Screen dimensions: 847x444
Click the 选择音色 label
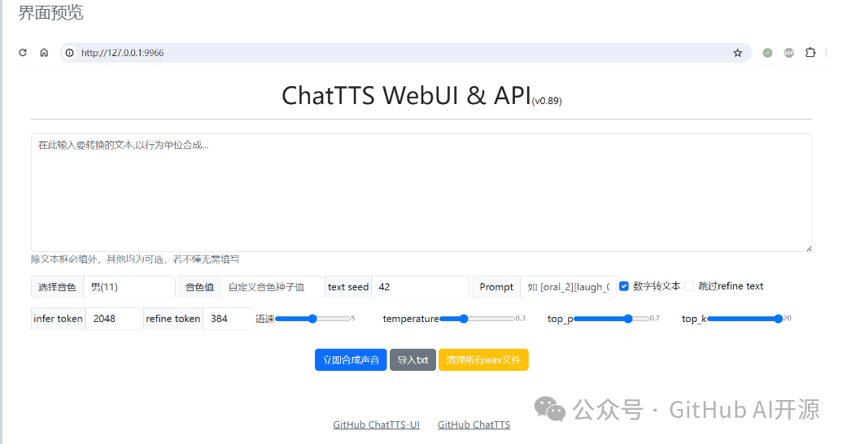click(57, 287)
